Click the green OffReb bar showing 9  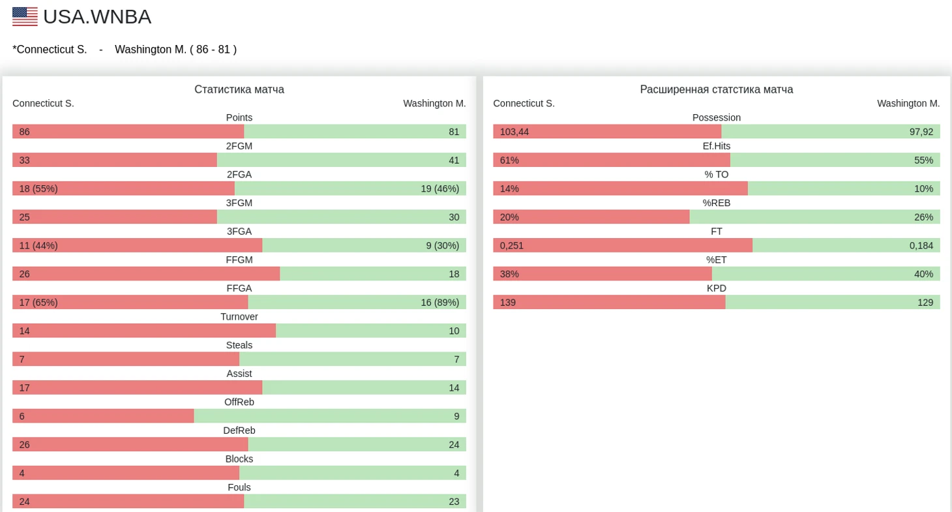click(x=330, y=416)
